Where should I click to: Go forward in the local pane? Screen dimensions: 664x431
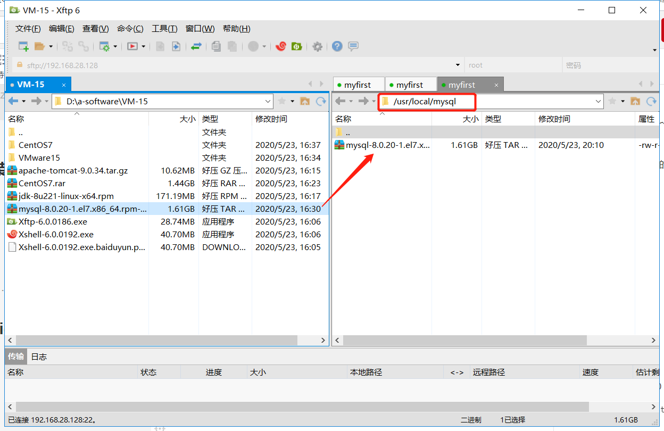36,101
